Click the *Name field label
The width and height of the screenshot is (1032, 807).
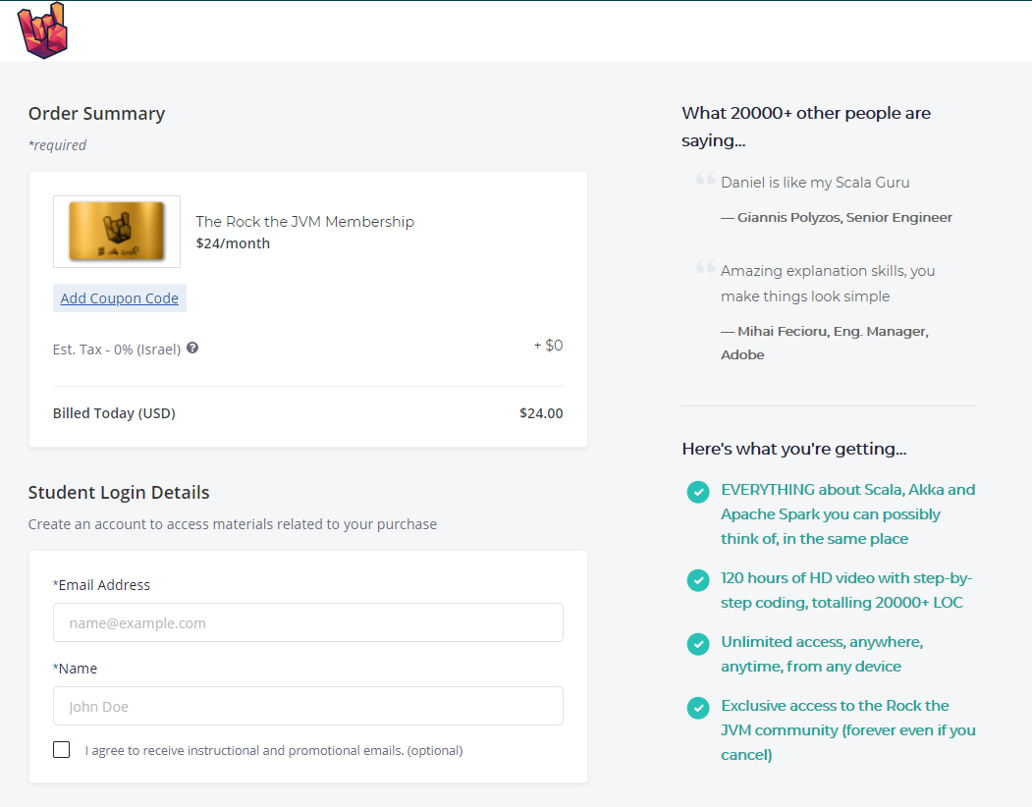(x=75, y=669)
